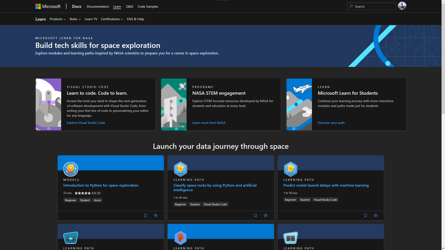The height and width of the screenshot is (250, 445).
Task: Follow the Explore Visual Studio Code link
Action: (x=86, y=123)
